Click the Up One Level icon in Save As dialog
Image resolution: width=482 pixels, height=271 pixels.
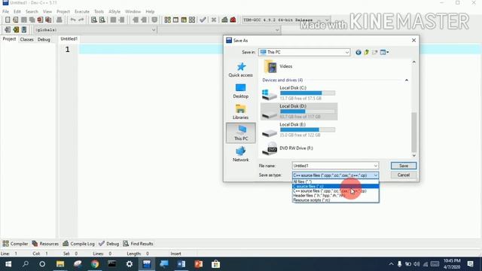(x=367, y=52)
